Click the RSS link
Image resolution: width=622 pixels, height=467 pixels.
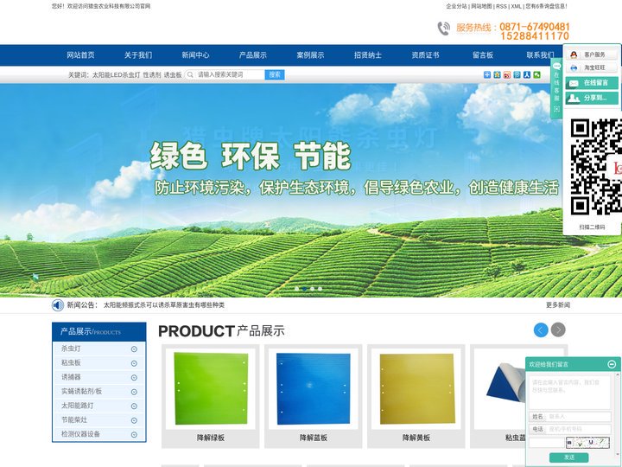[501, 6]
